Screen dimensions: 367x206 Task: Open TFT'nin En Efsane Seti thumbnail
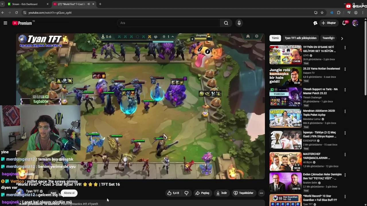[286, 54]
